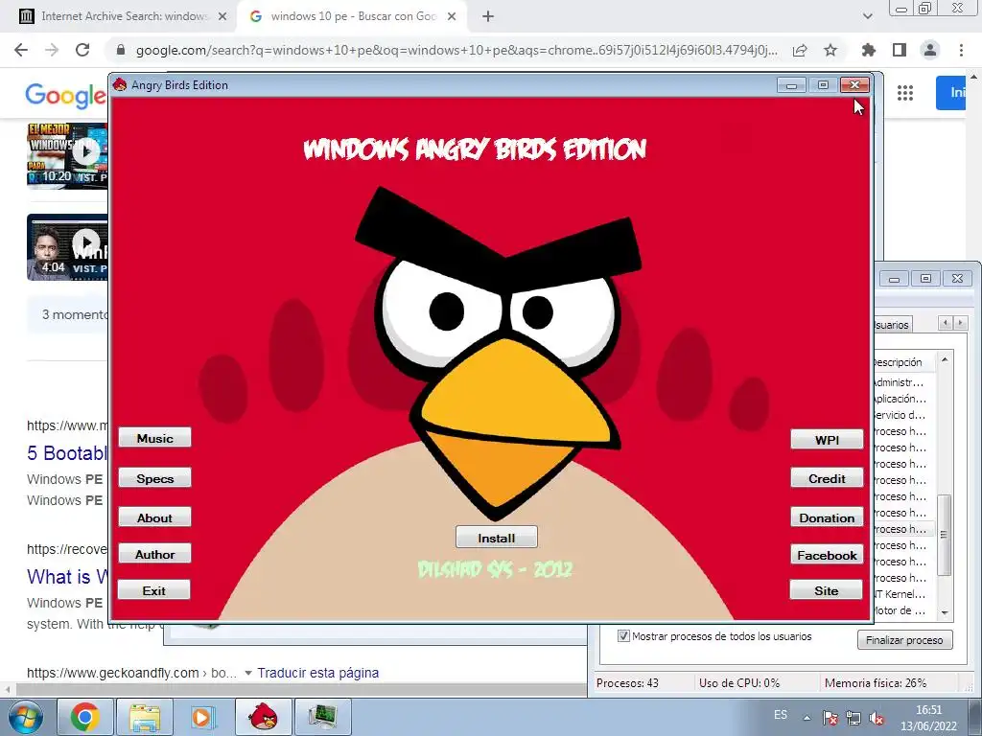This screenshot has width=982, height=736.
Task: Click the muted volume tray icon
Action: click(x=877, y=718)
